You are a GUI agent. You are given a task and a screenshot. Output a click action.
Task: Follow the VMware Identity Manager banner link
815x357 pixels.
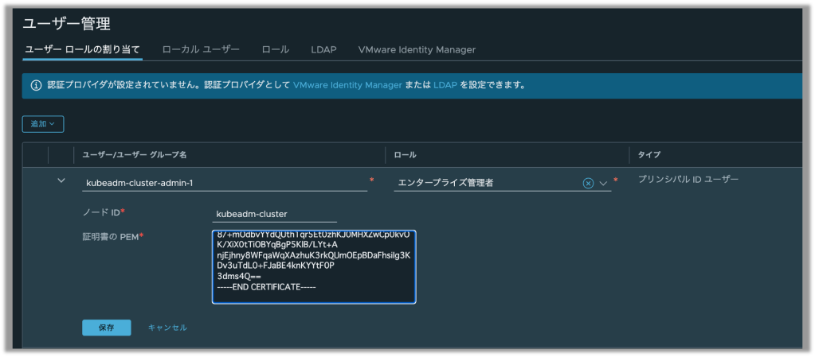point(347,85)
